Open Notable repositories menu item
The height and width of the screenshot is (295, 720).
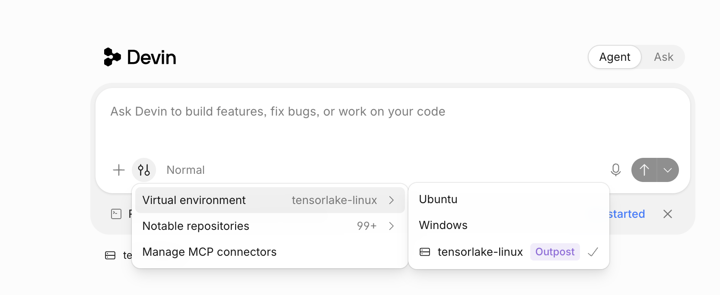[x=270, y=226]
